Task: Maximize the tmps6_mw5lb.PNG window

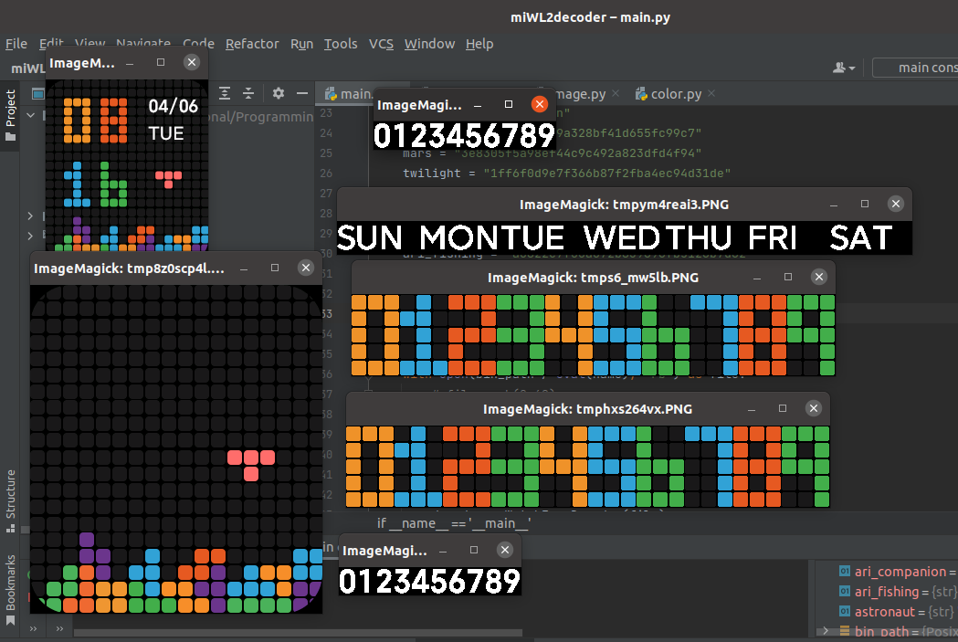Action: point(787,277)
